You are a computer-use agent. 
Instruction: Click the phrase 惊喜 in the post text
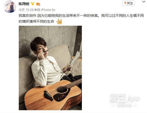click(94, 16)
